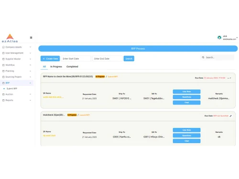Click the 'RFP not launched' due date text
The image size is (239, 179).
coord(221,116)
